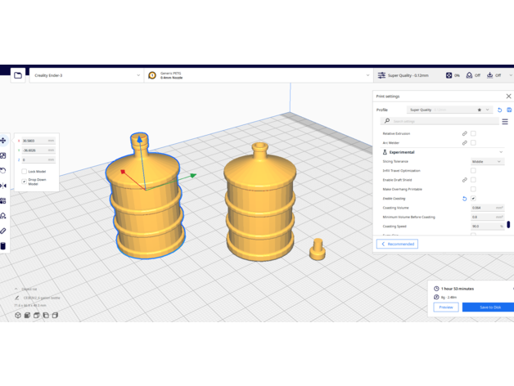The width and height of the screenshot is (514, 386).
Task: Click the Recommended settings button
Action: pos(397,244)
